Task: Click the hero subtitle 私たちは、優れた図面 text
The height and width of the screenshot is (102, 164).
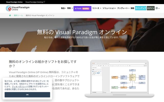Action: click(x=81, y=37)
